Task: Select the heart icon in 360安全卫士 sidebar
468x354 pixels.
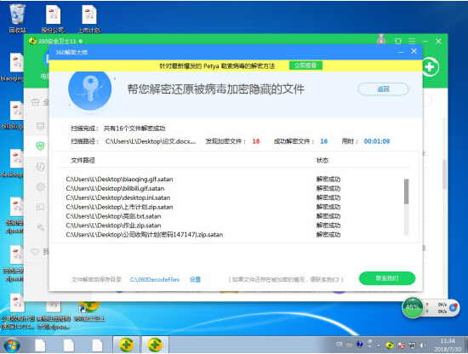Action: pos(35,252)
